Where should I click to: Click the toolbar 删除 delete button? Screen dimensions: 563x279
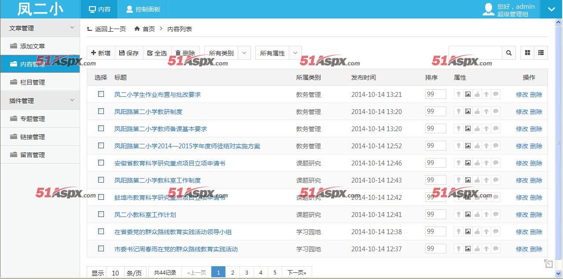tap(185, 53)
